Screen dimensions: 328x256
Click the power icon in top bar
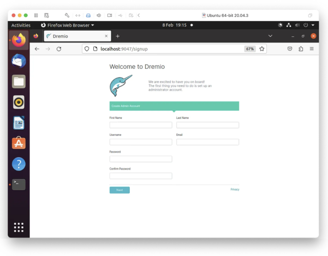click(305, 25)
